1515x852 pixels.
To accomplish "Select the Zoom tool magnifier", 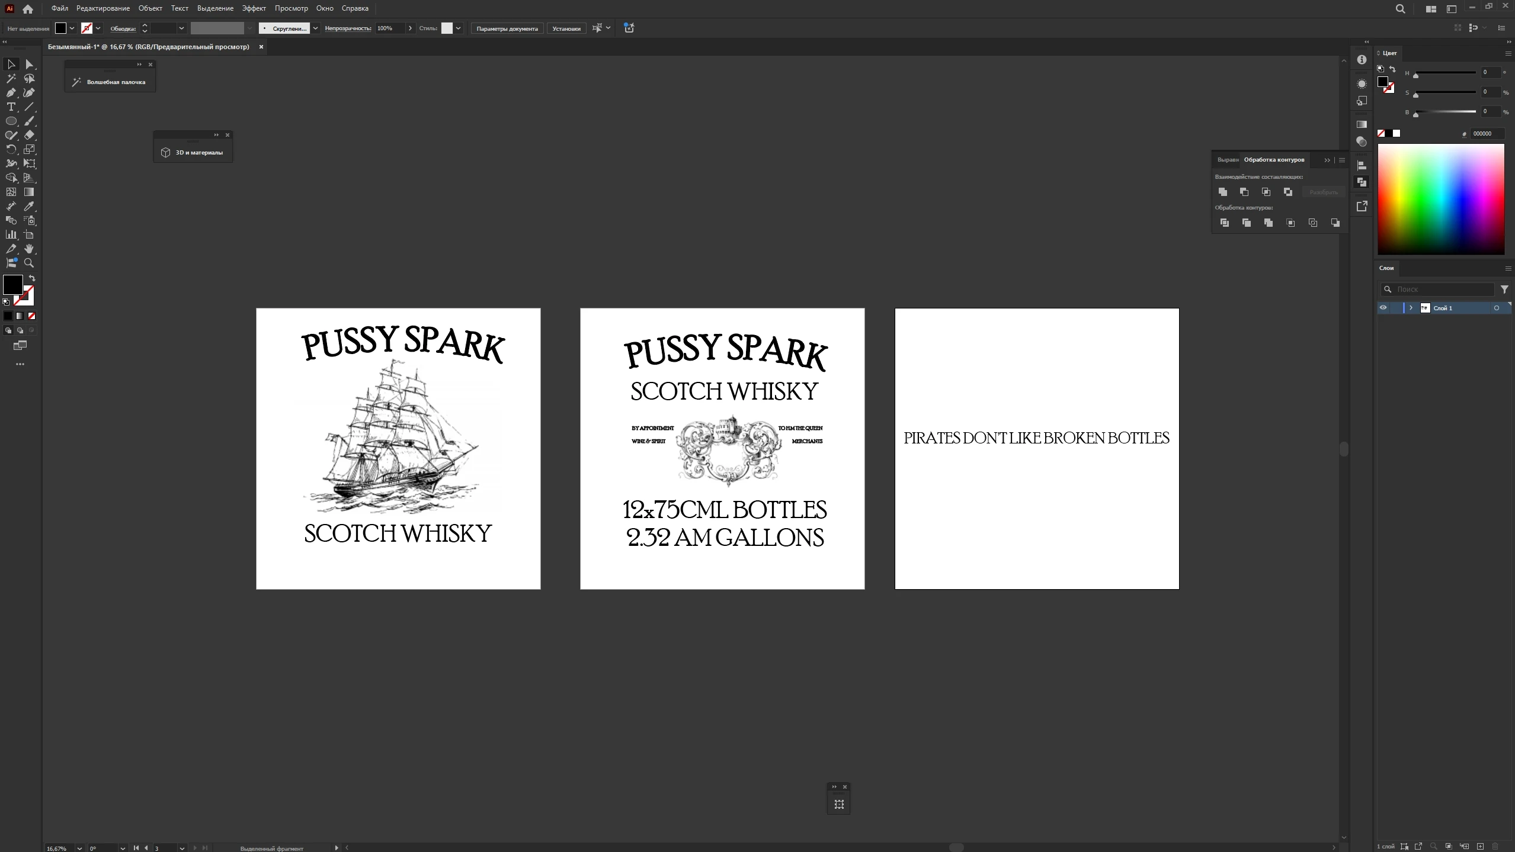I will (28, 263).
